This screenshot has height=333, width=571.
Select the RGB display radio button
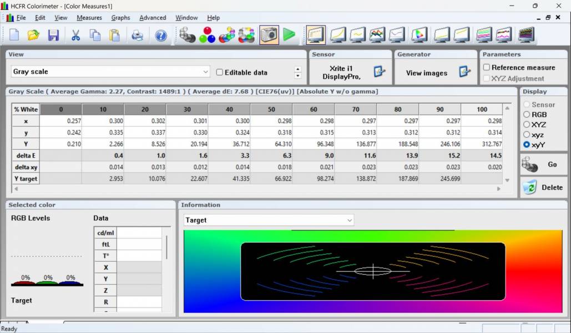(x=527, y=114)
